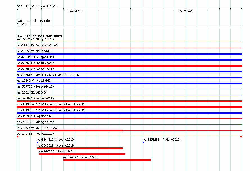Click the red bar under nsv525694
Image resolution: width=250 pixels, height=171 pixels.
129,66
